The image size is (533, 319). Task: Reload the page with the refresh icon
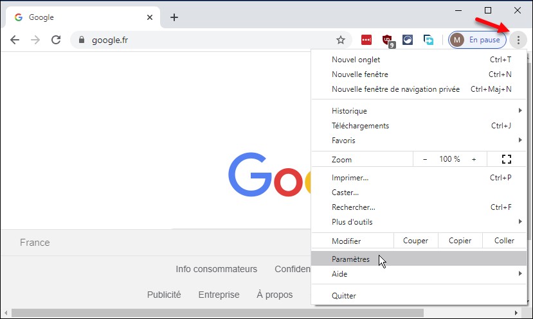click(56, 40)
